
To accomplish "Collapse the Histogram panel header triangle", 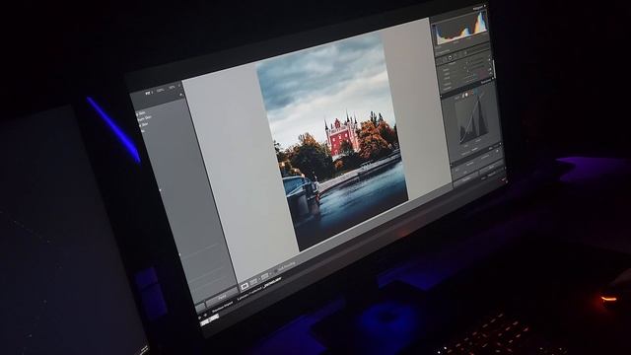I will (x=486, y=6).
